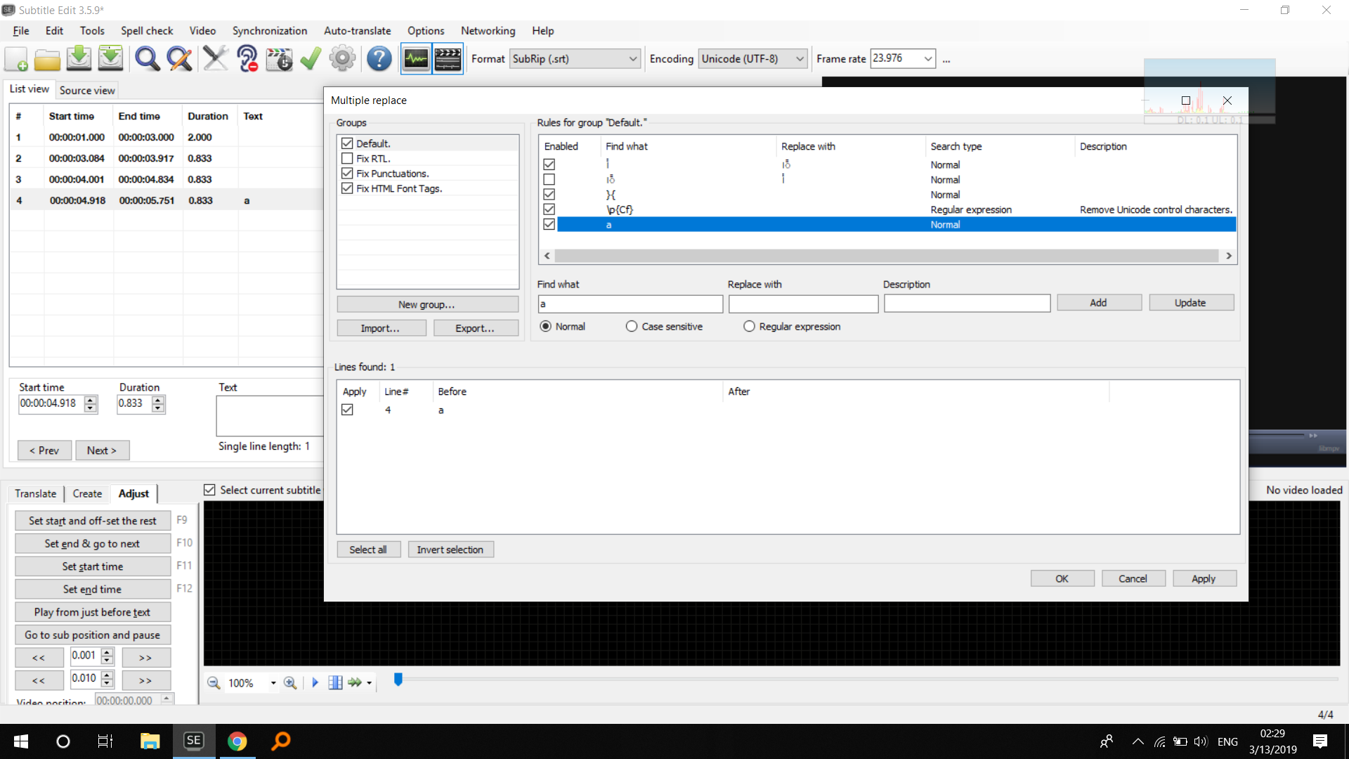Create a new subtitle file

[x=15, y=59]
